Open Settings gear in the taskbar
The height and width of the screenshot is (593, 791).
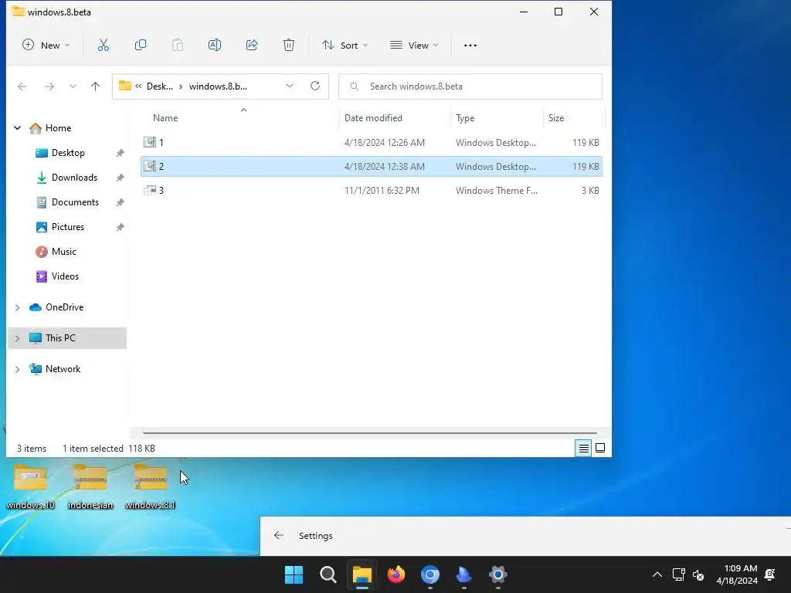(x=498, y=574)
